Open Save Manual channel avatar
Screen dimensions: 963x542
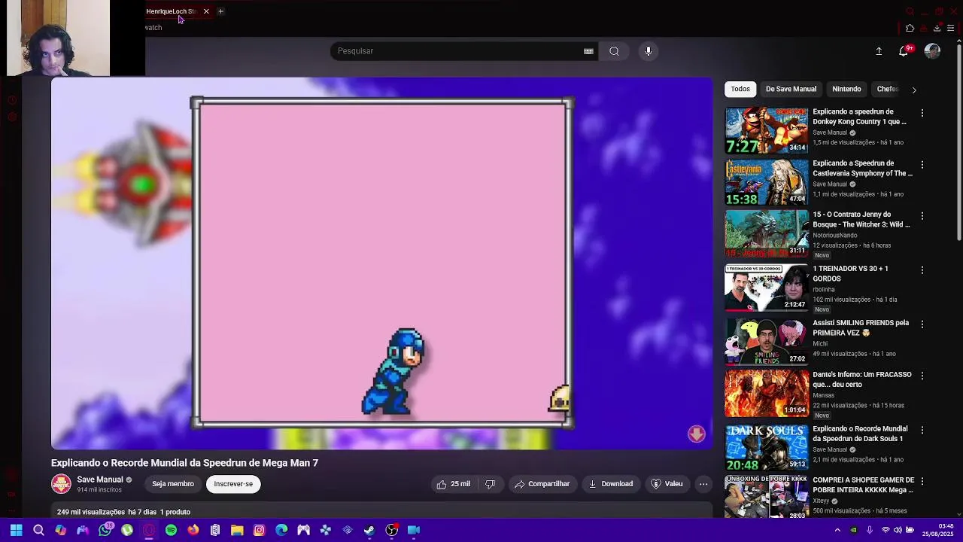[x=61, y=484]
